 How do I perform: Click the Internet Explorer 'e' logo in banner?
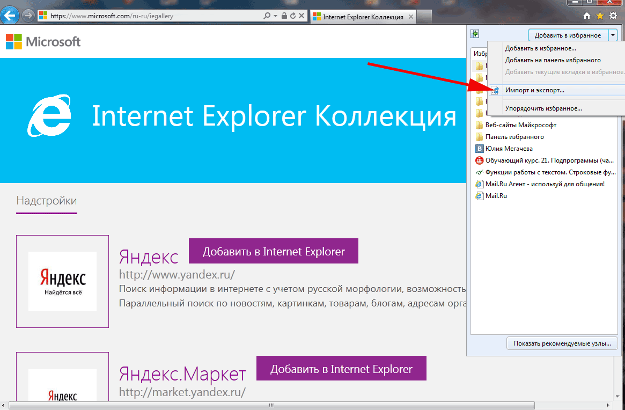click(x=49, y=115)
